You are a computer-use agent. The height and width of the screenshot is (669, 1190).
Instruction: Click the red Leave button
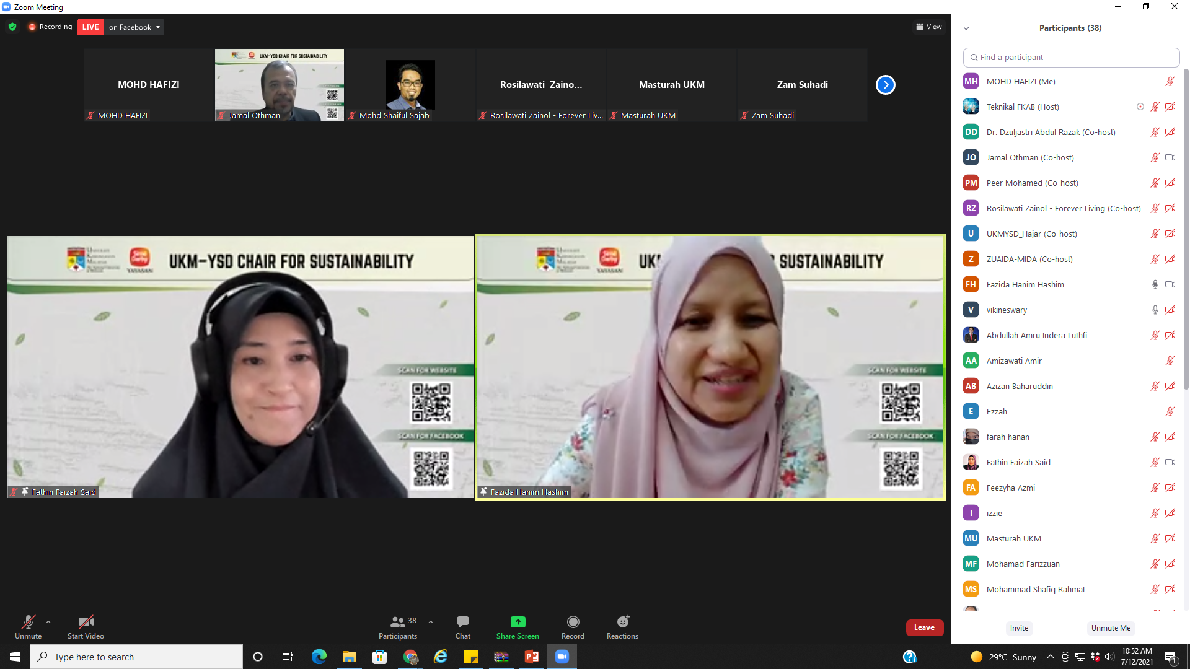[924, 627]
